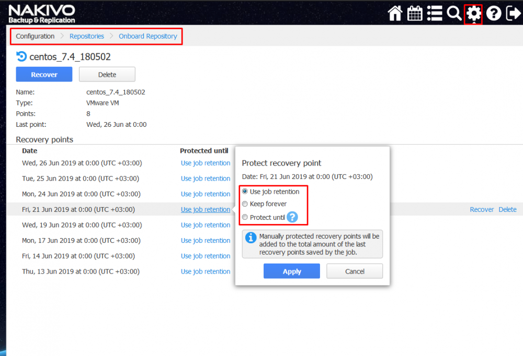
Task: Open the help question mark icon
Action: tap(494, 14)
